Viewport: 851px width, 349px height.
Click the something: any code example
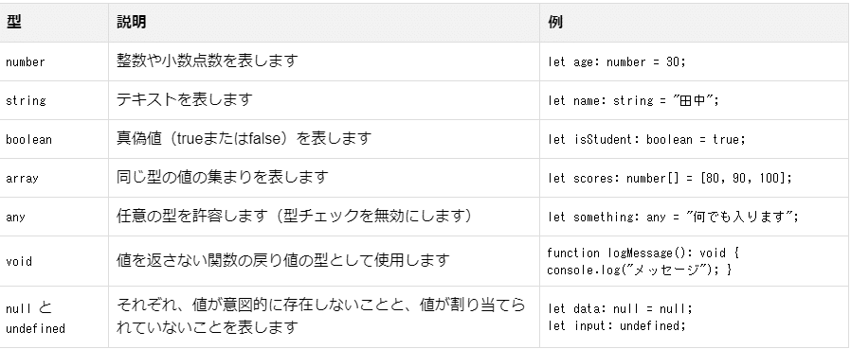pos(673,217)
